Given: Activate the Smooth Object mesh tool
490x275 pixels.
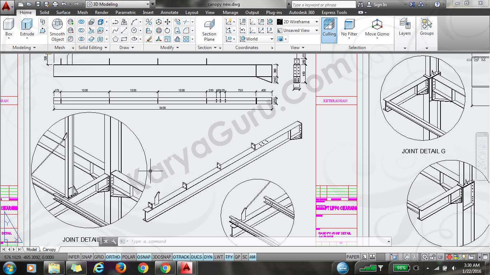Looking at the screenshot, I should tap(57, 29).
